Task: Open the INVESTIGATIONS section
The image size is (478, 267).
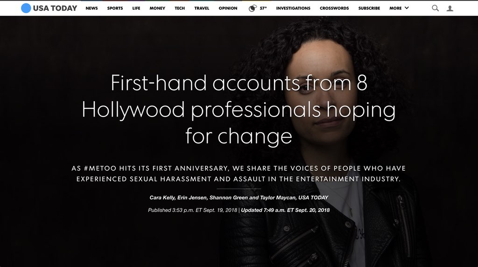Action: point(293,8)
